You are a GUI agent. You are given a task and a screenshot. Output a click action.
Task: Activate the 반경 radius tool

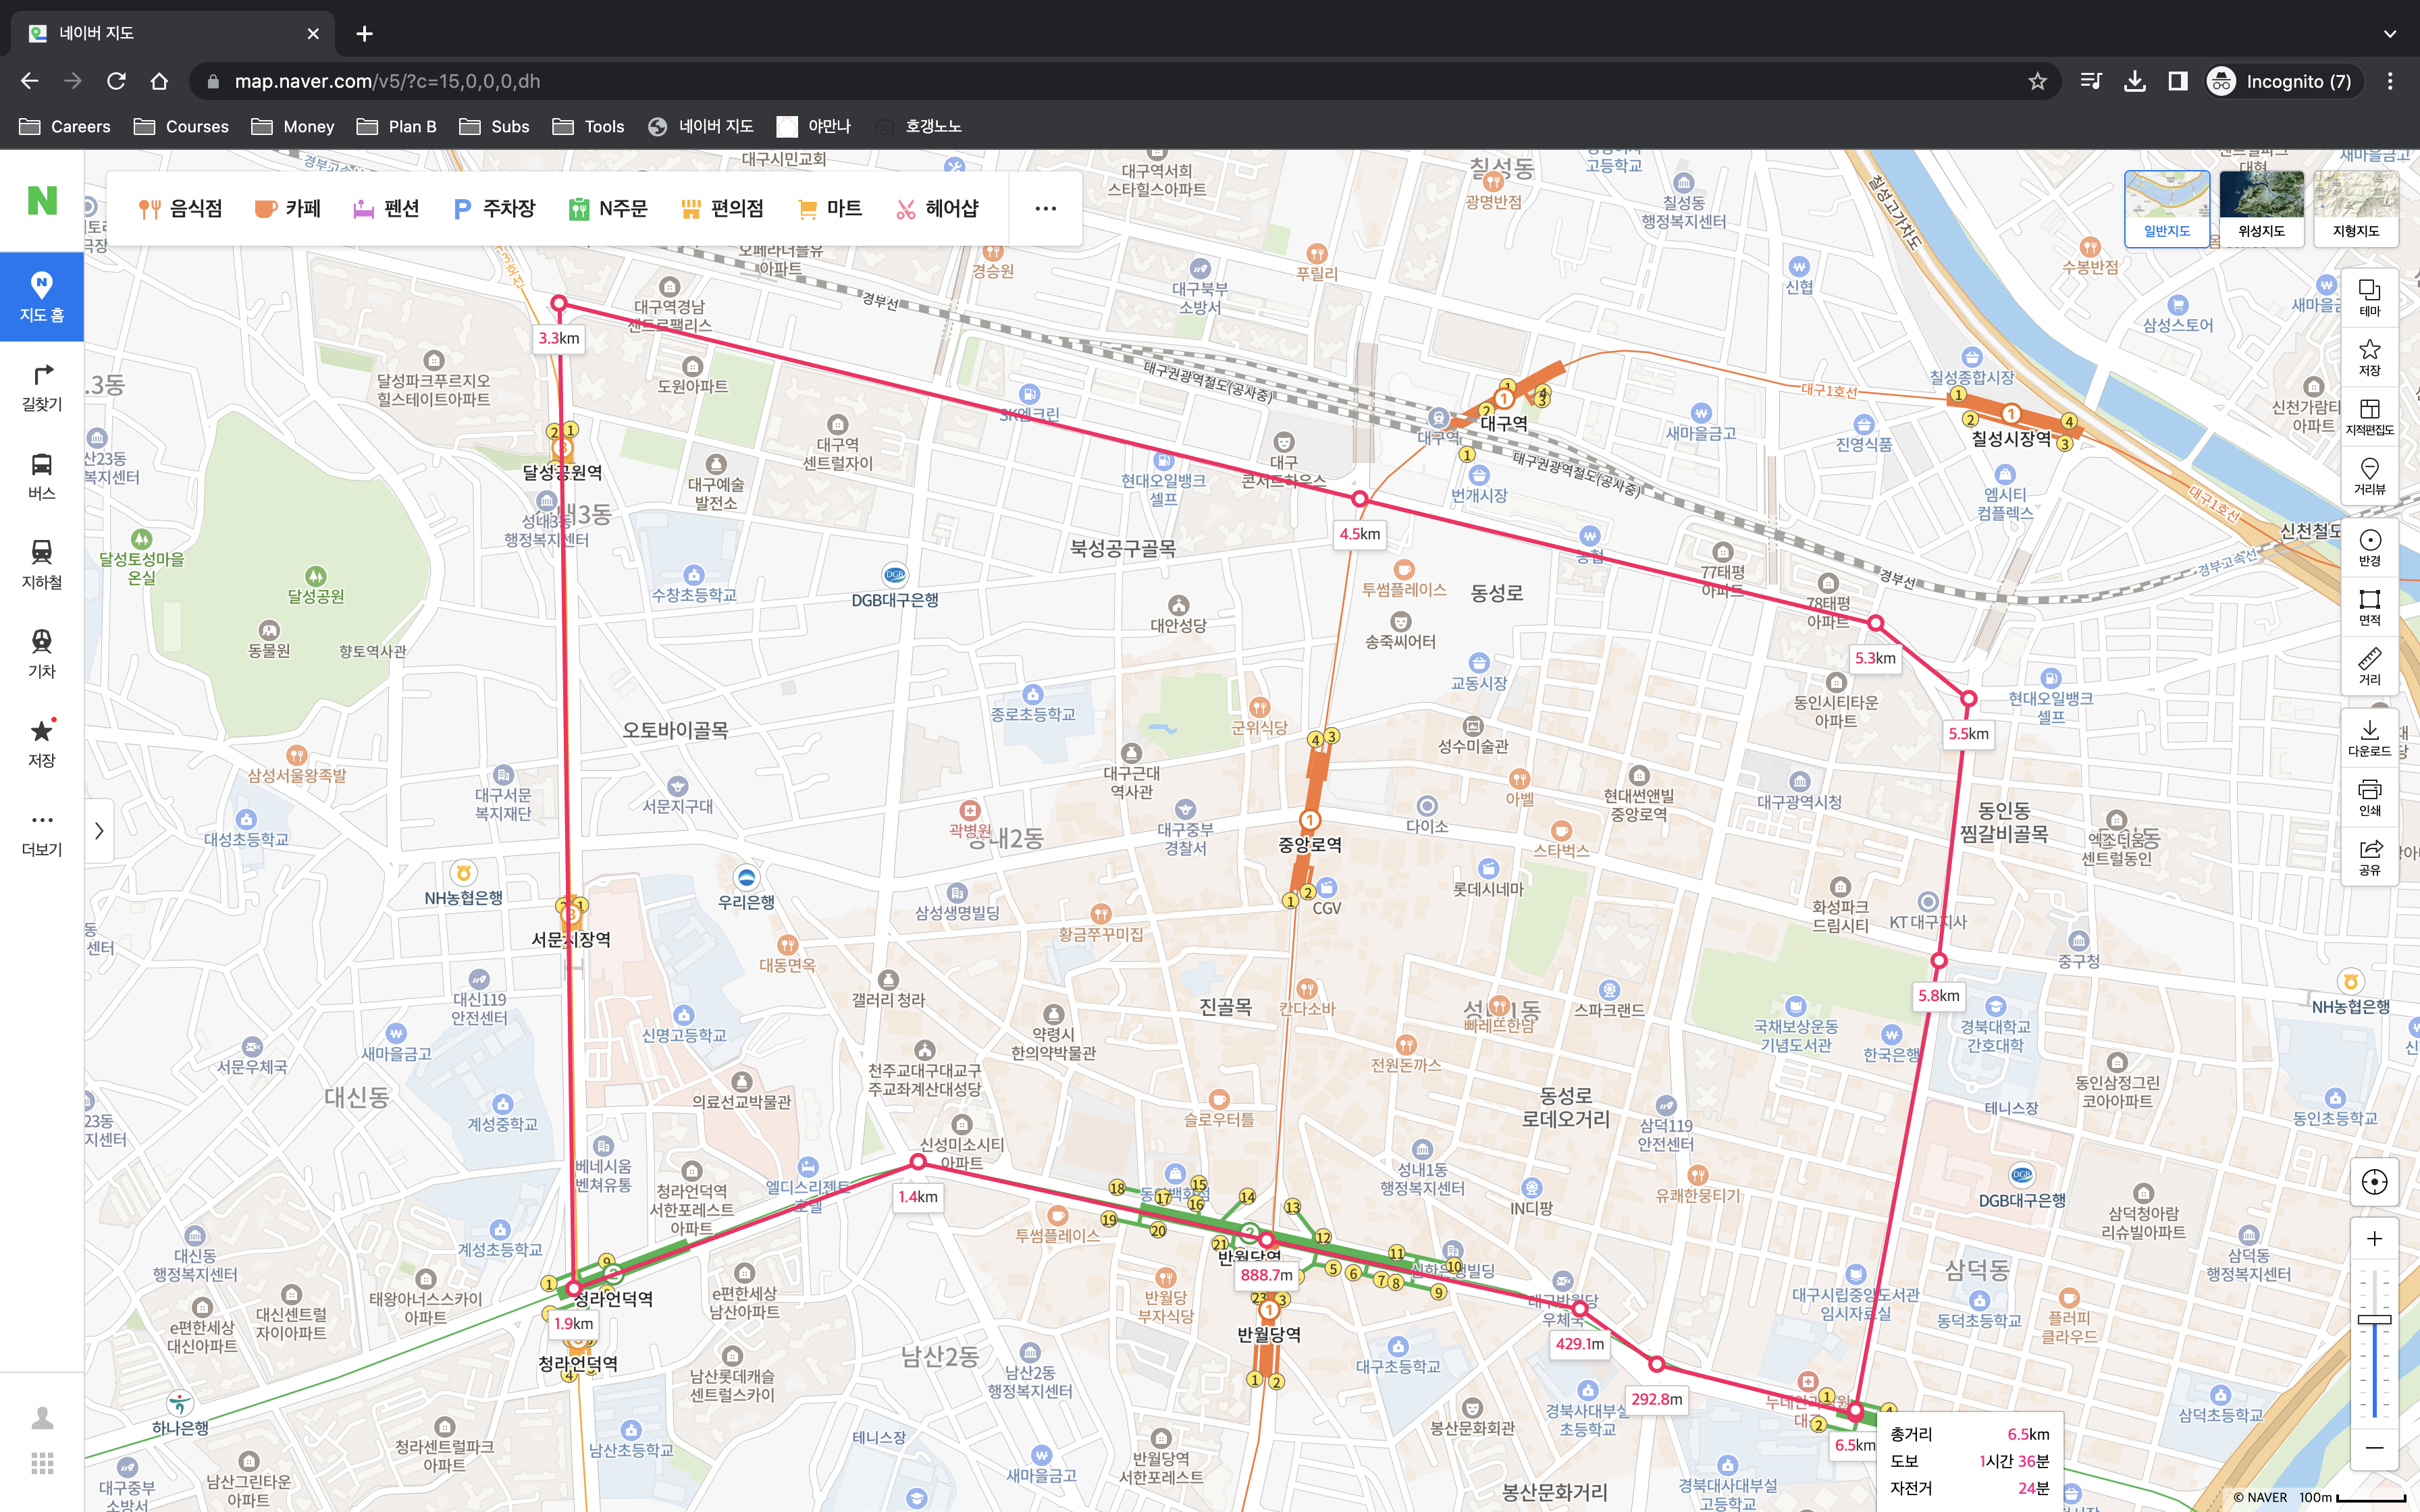2369,547
